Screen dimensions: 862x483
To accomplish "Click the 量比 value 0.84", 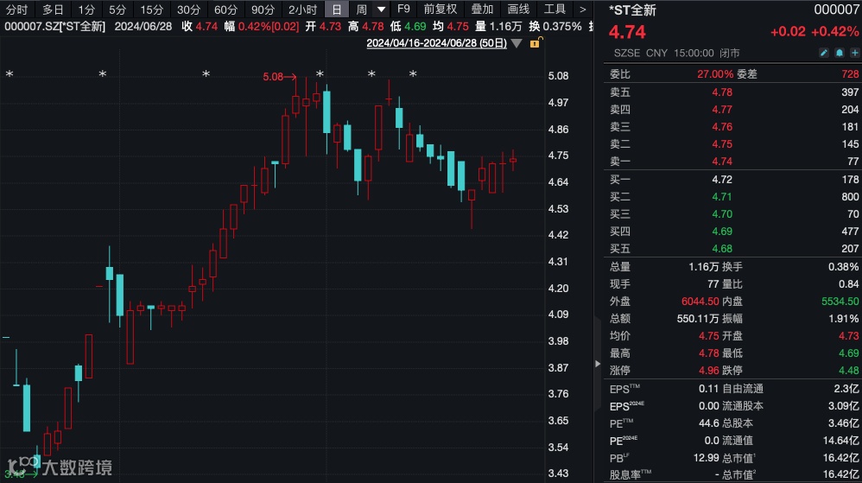I will [849, 284].
